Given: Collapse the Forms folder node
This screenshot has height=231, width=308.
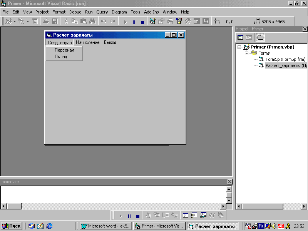Looking at the screenshot, I should click(246, 53).
